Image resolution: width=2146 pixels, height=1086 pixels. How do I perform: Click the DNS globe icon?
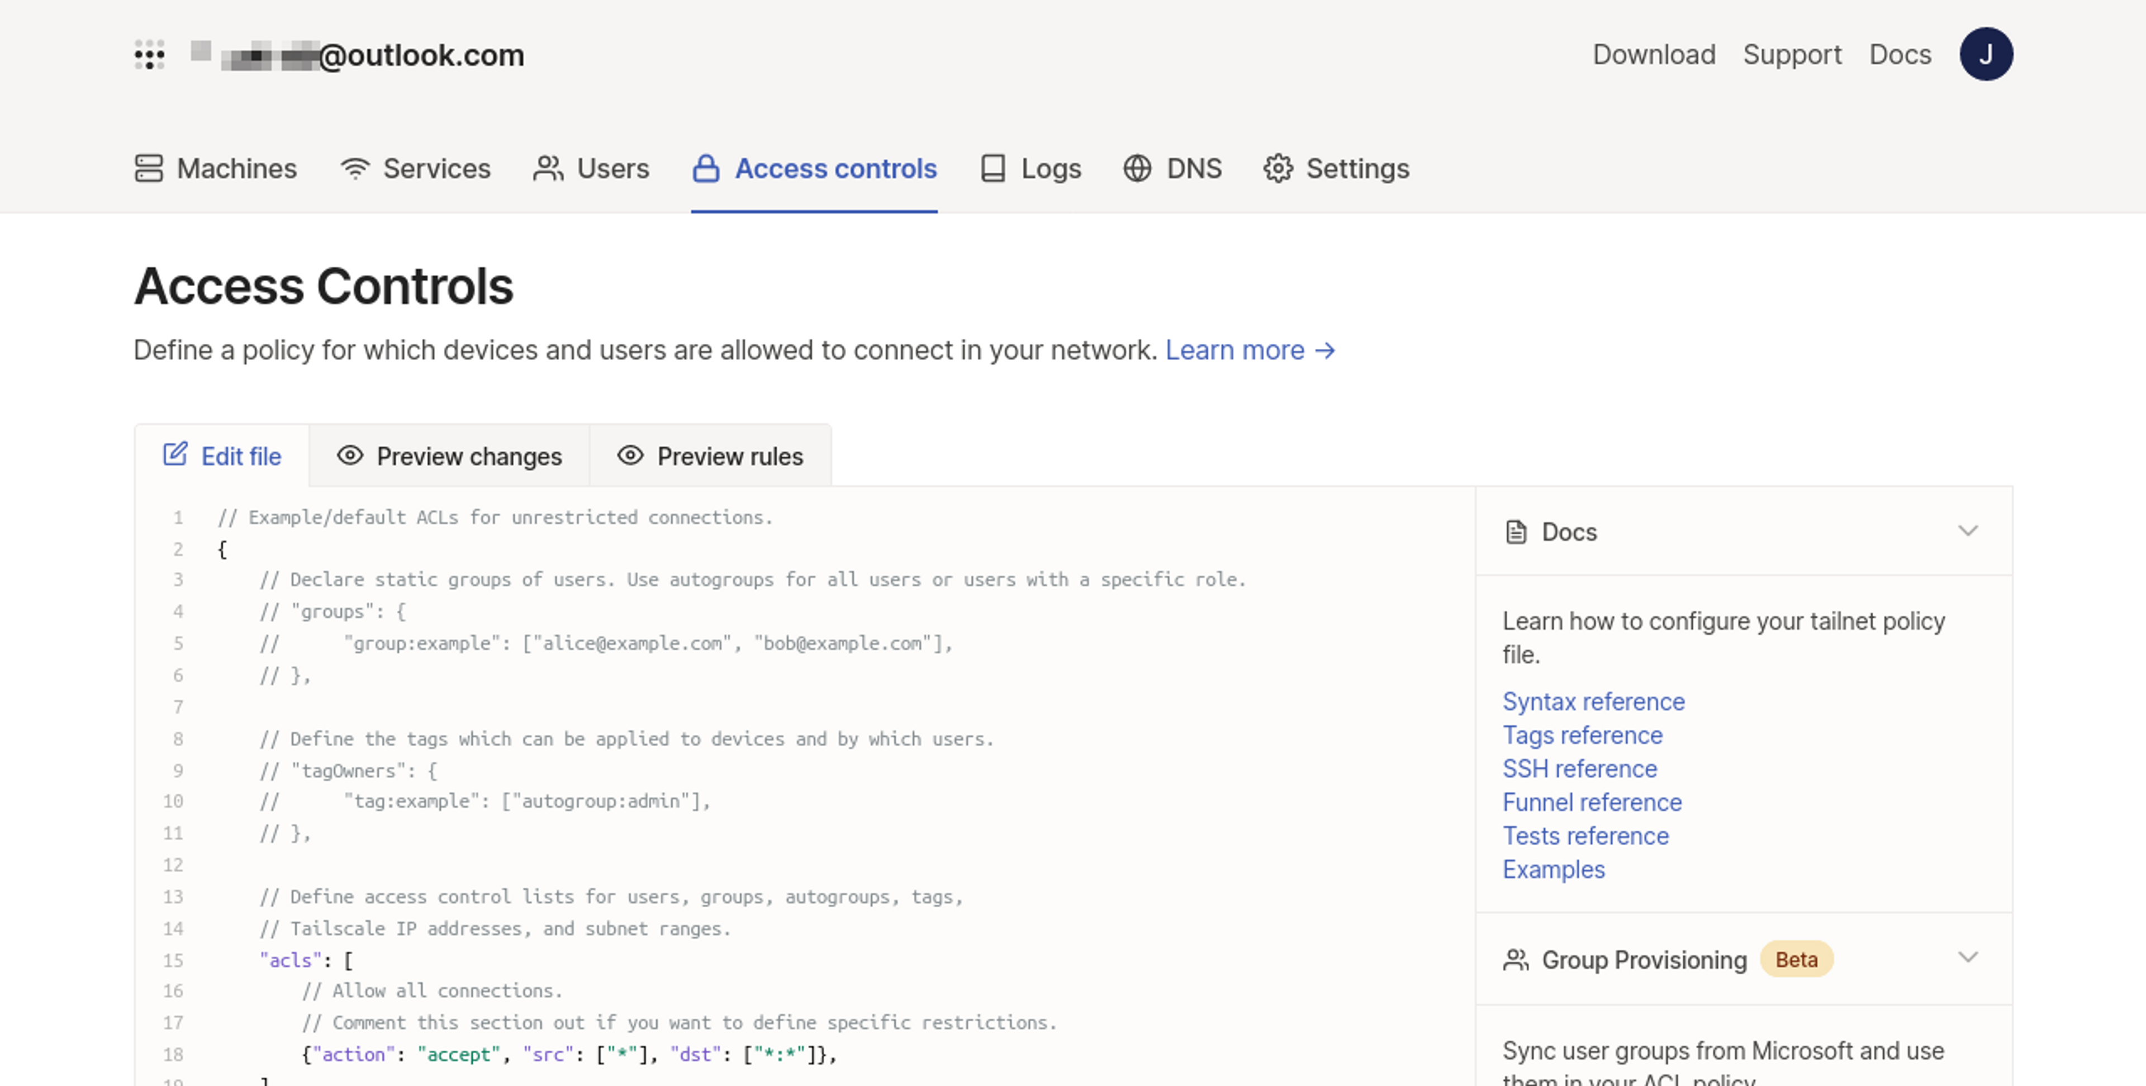pos(1136,168)
